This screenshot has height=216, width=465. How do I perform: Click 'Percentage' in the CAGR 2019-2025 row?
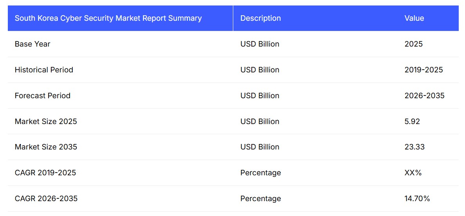pos(260,173)
